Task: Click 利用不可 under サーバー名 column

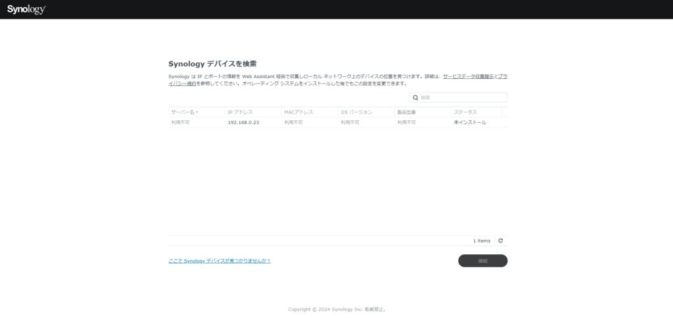Action: (x=180, y=122)
